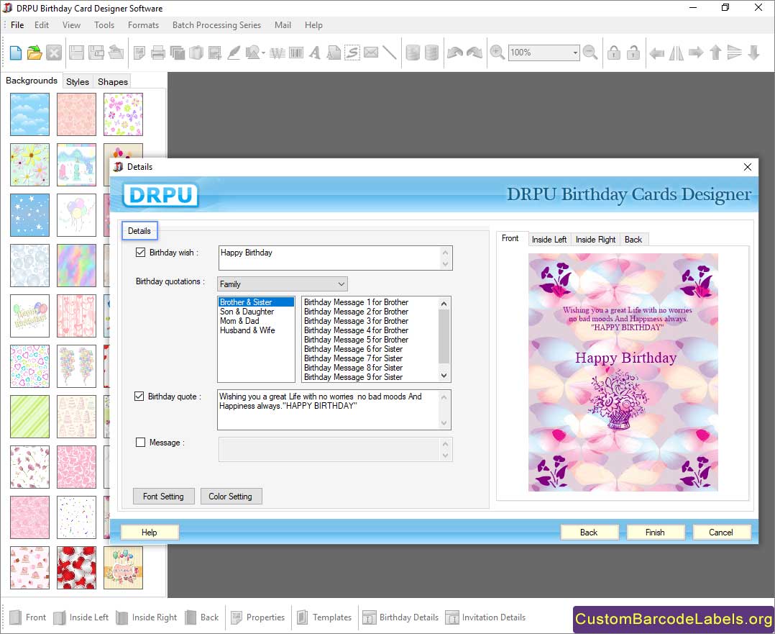Viewport: 775px width, 634px height.
Task: Select the blue clouds background thumbnail
Action: pyautogui.click(x=29, y=114)
